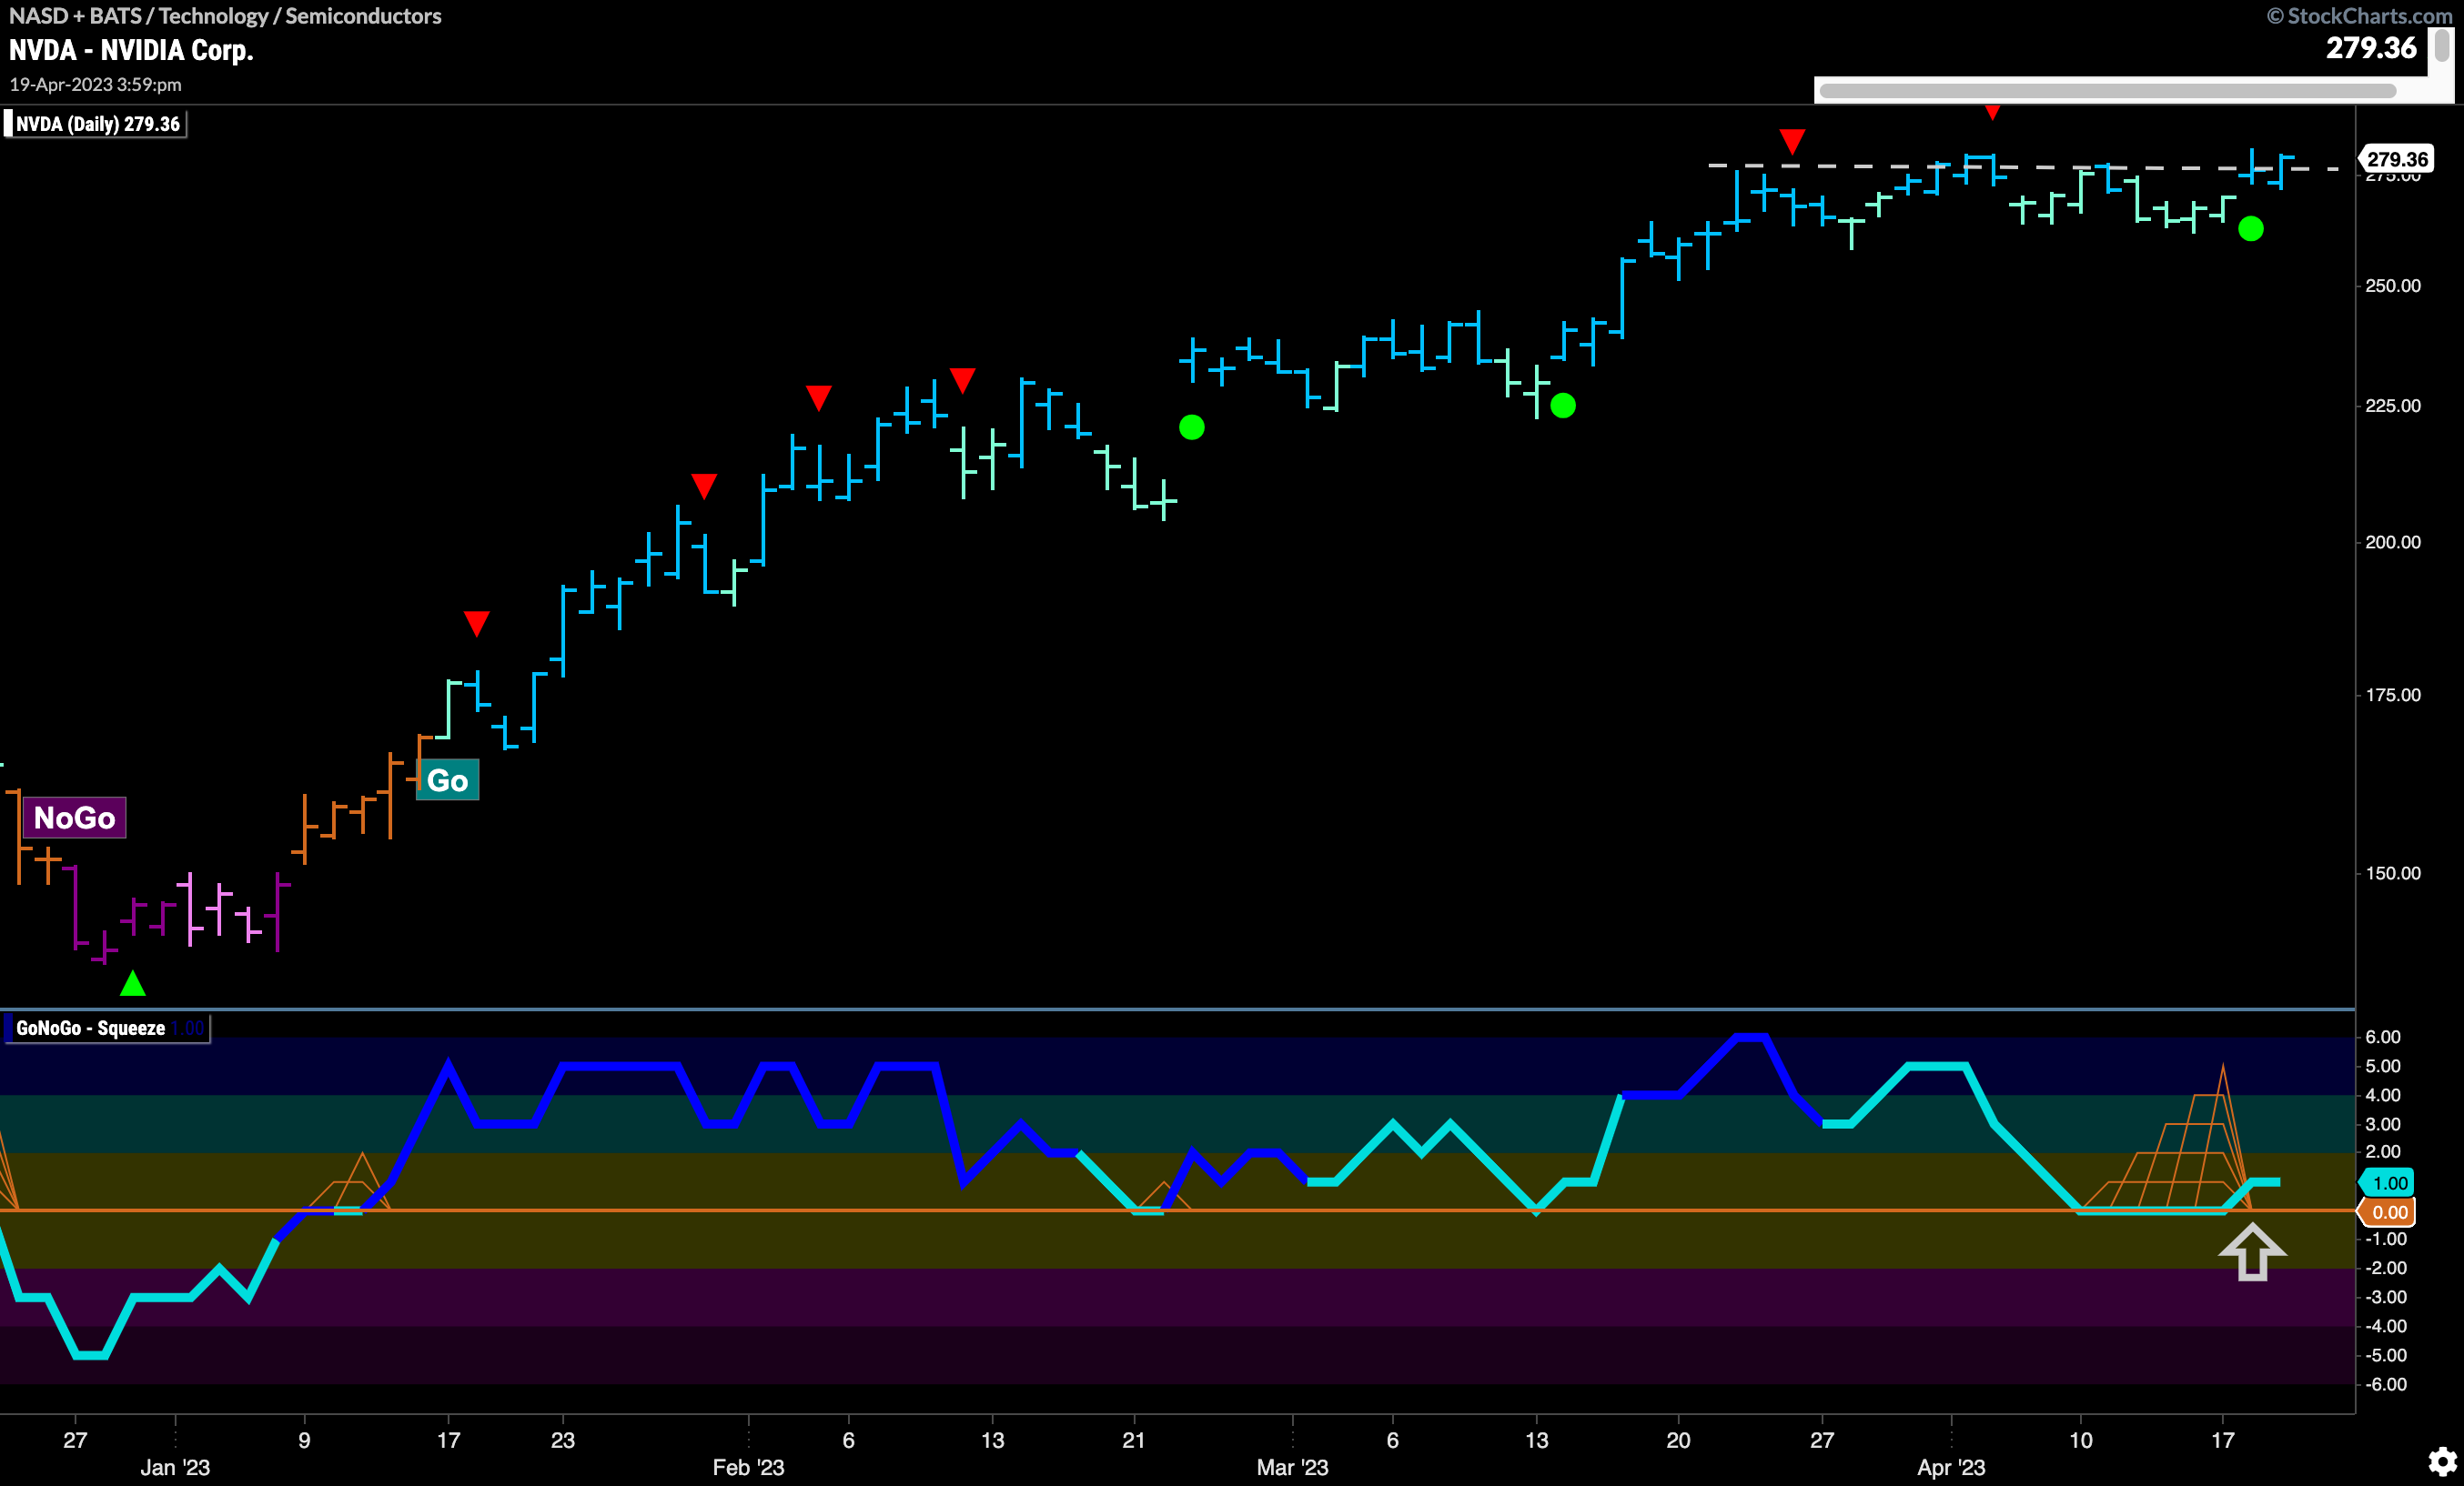Screen dimensions: 2464x1486
Task: Click the 279.36 price tag on the axis
Action: [x=2397, y=159]
